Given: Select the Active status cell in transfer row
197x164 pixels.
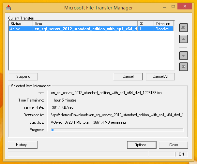Looking at the screenshot, I should tap(21, 29).
